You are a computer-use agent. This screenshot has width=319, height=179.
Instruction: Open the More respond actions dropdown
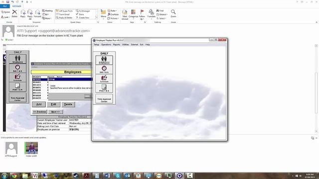(x=47, y=18)
